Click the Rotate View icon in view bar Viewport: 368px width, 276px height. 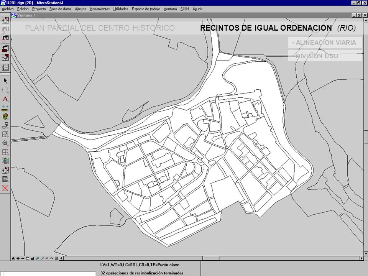(x=37, y=258)
